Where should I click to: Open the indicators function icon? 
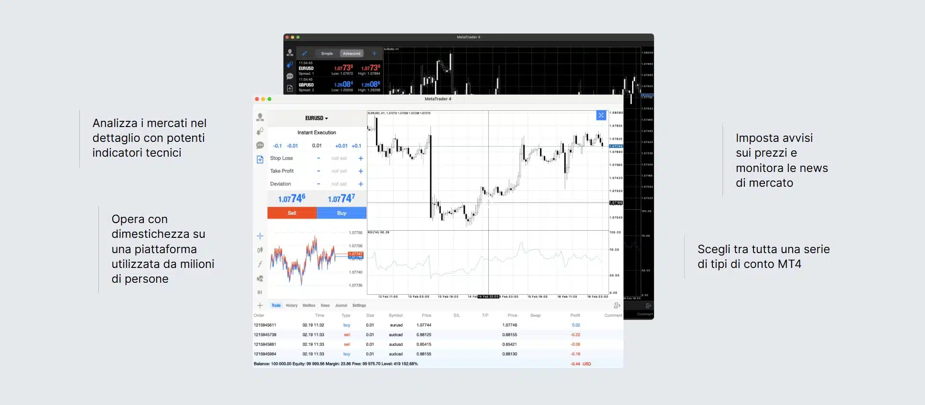click(x=260, y=264)
